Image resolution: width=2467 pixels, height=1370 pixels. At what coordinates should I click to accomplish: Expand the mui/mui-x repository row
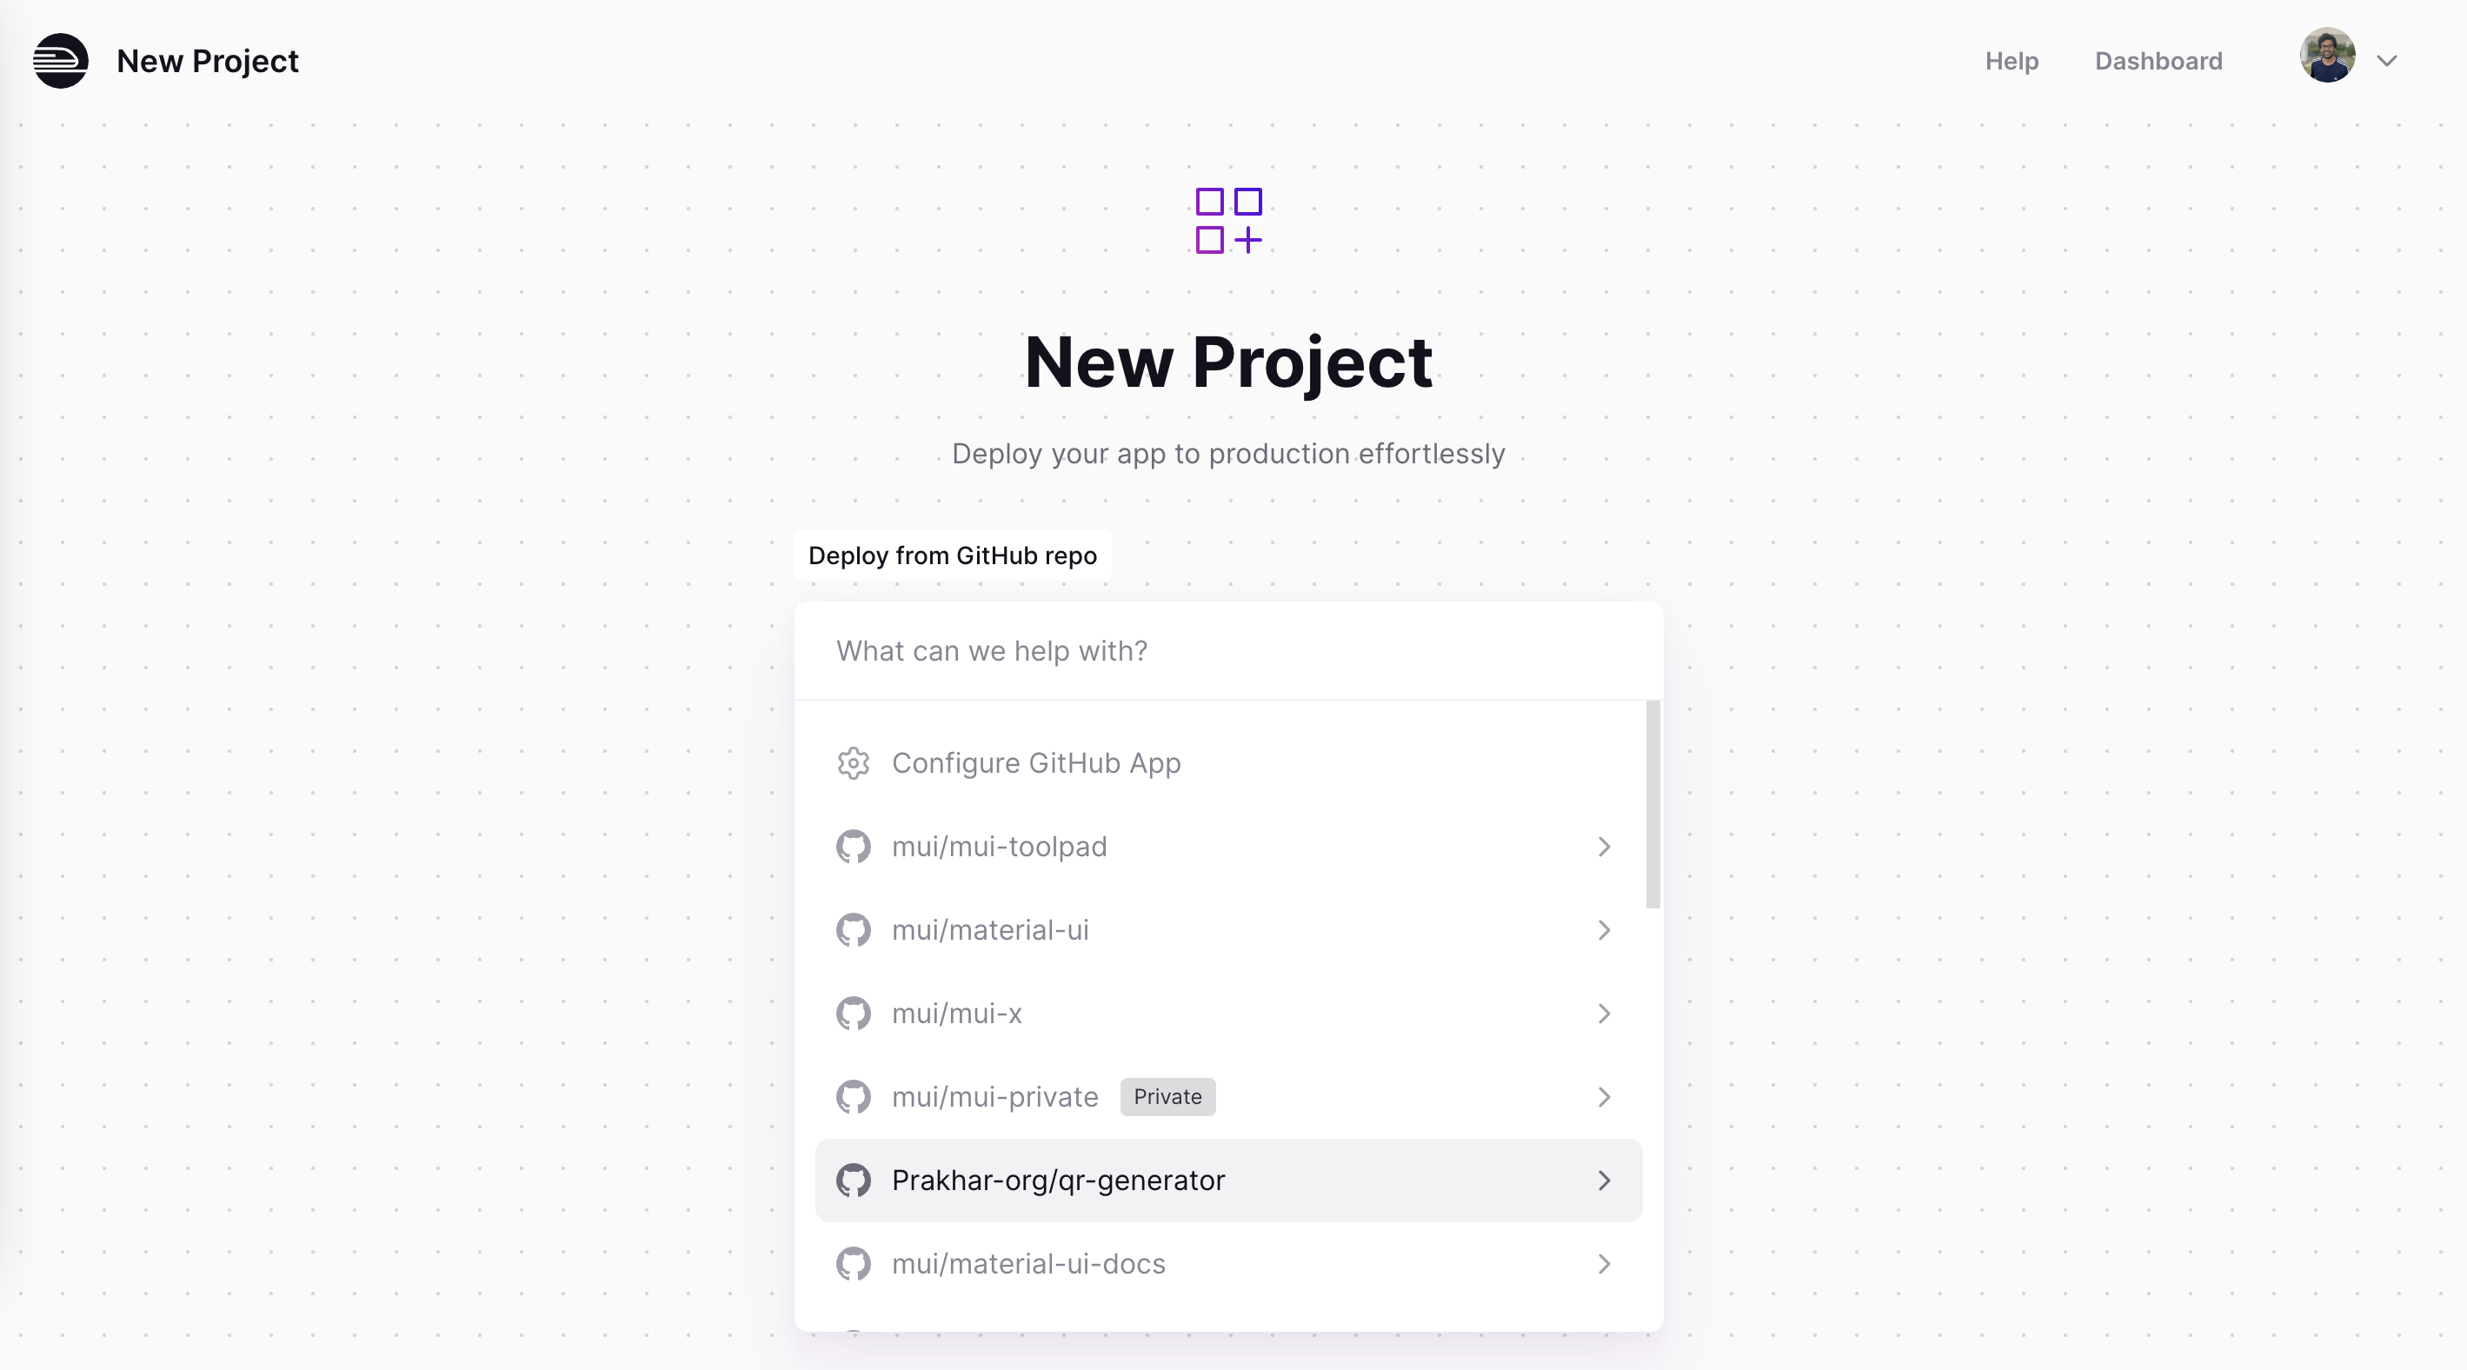pos(1604,1013)
